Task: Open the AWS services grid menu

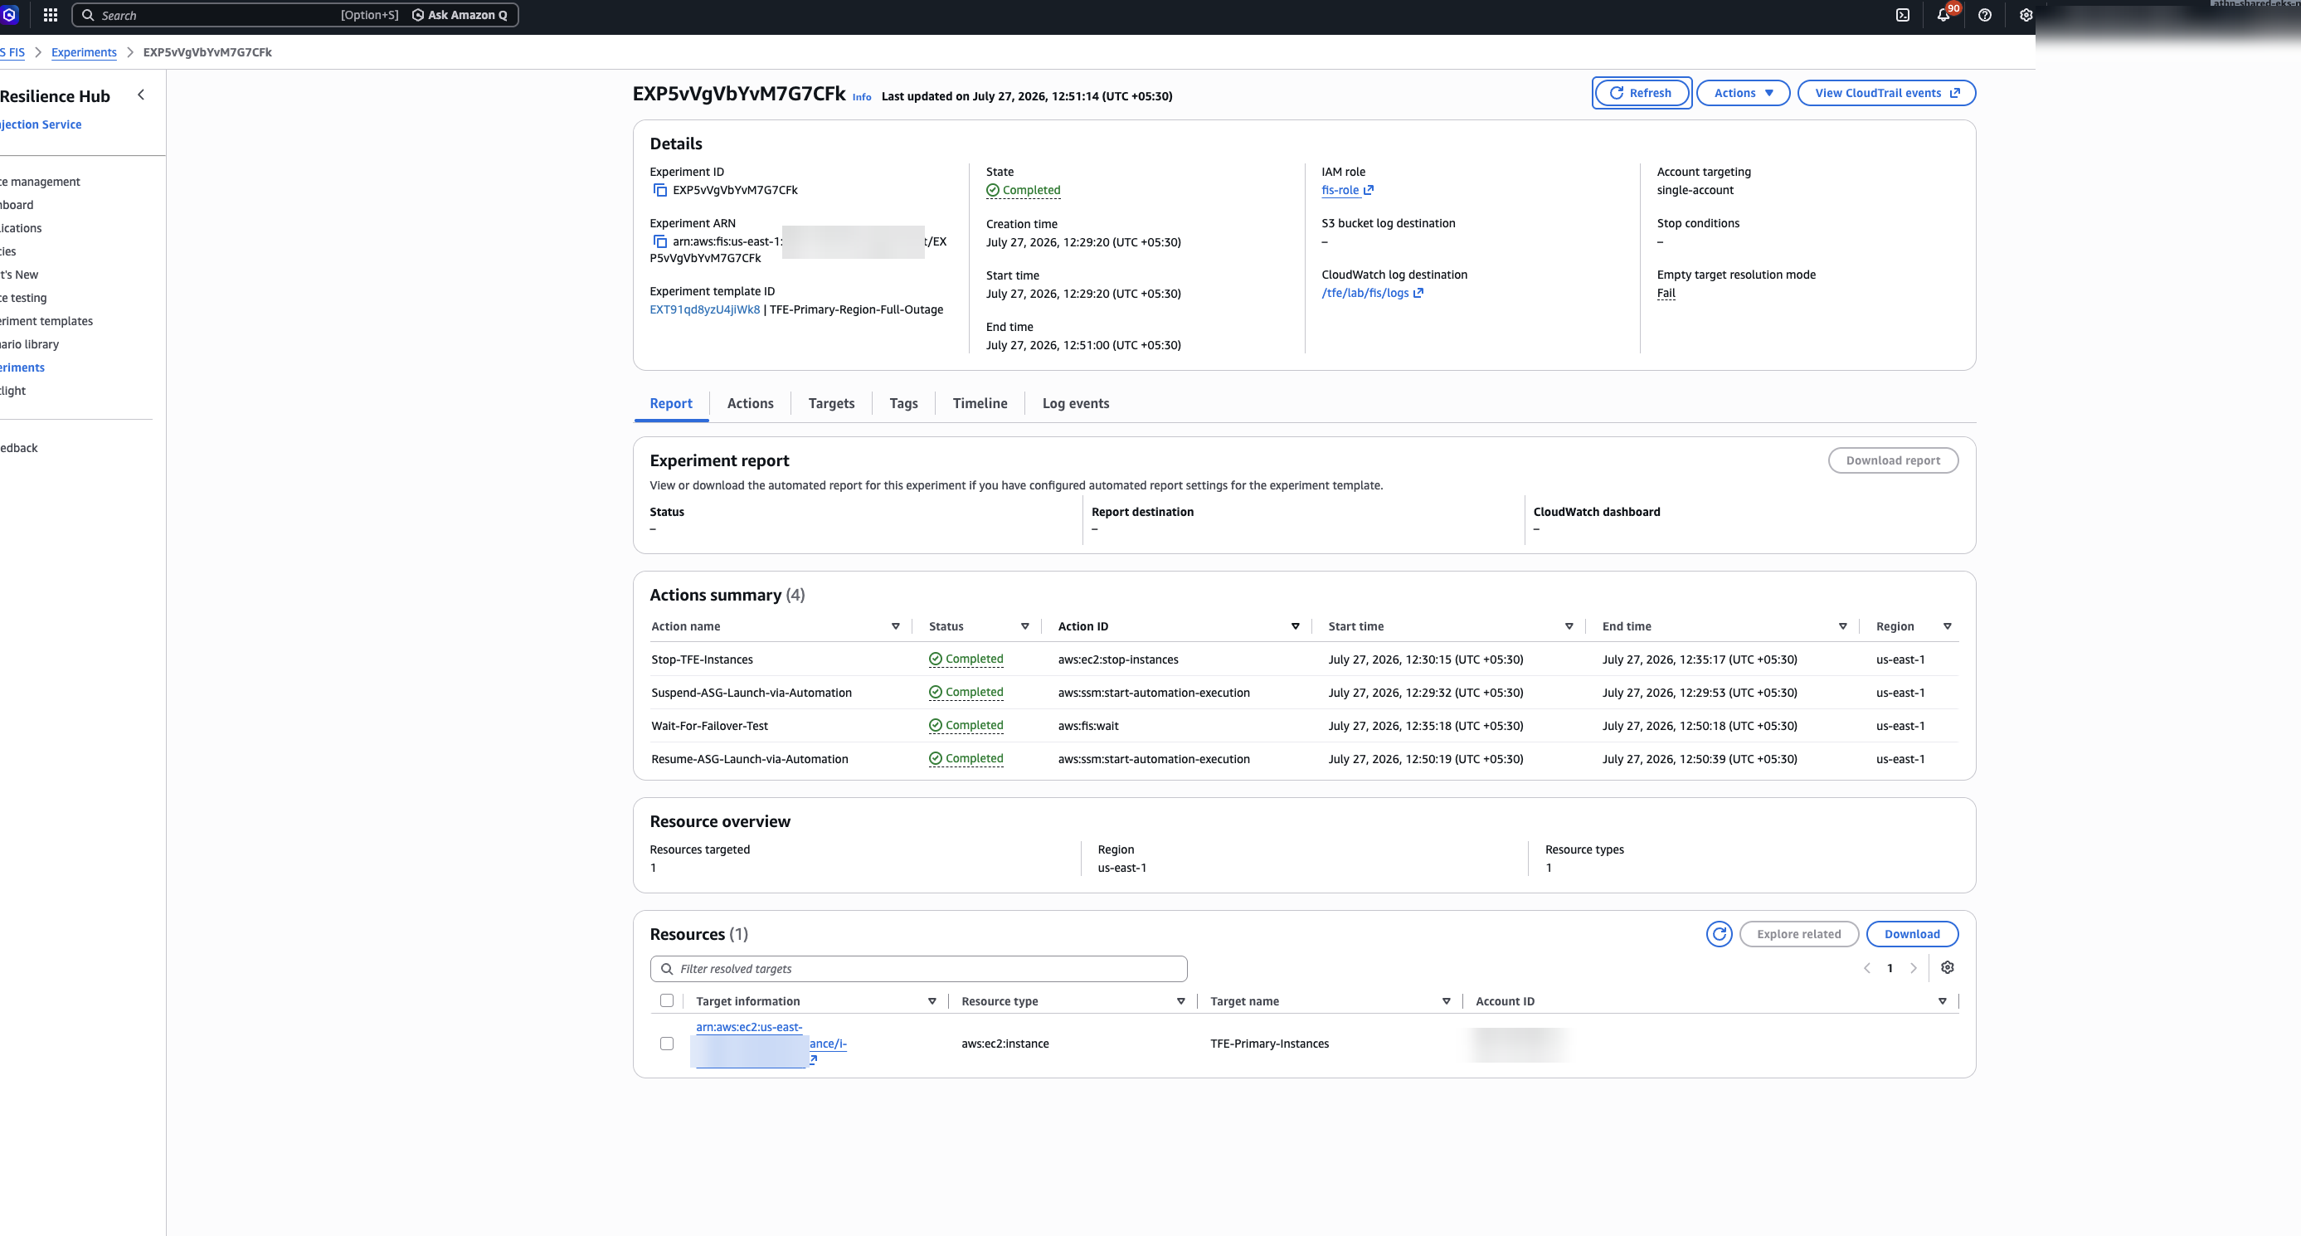Action: tap(51, 15)
